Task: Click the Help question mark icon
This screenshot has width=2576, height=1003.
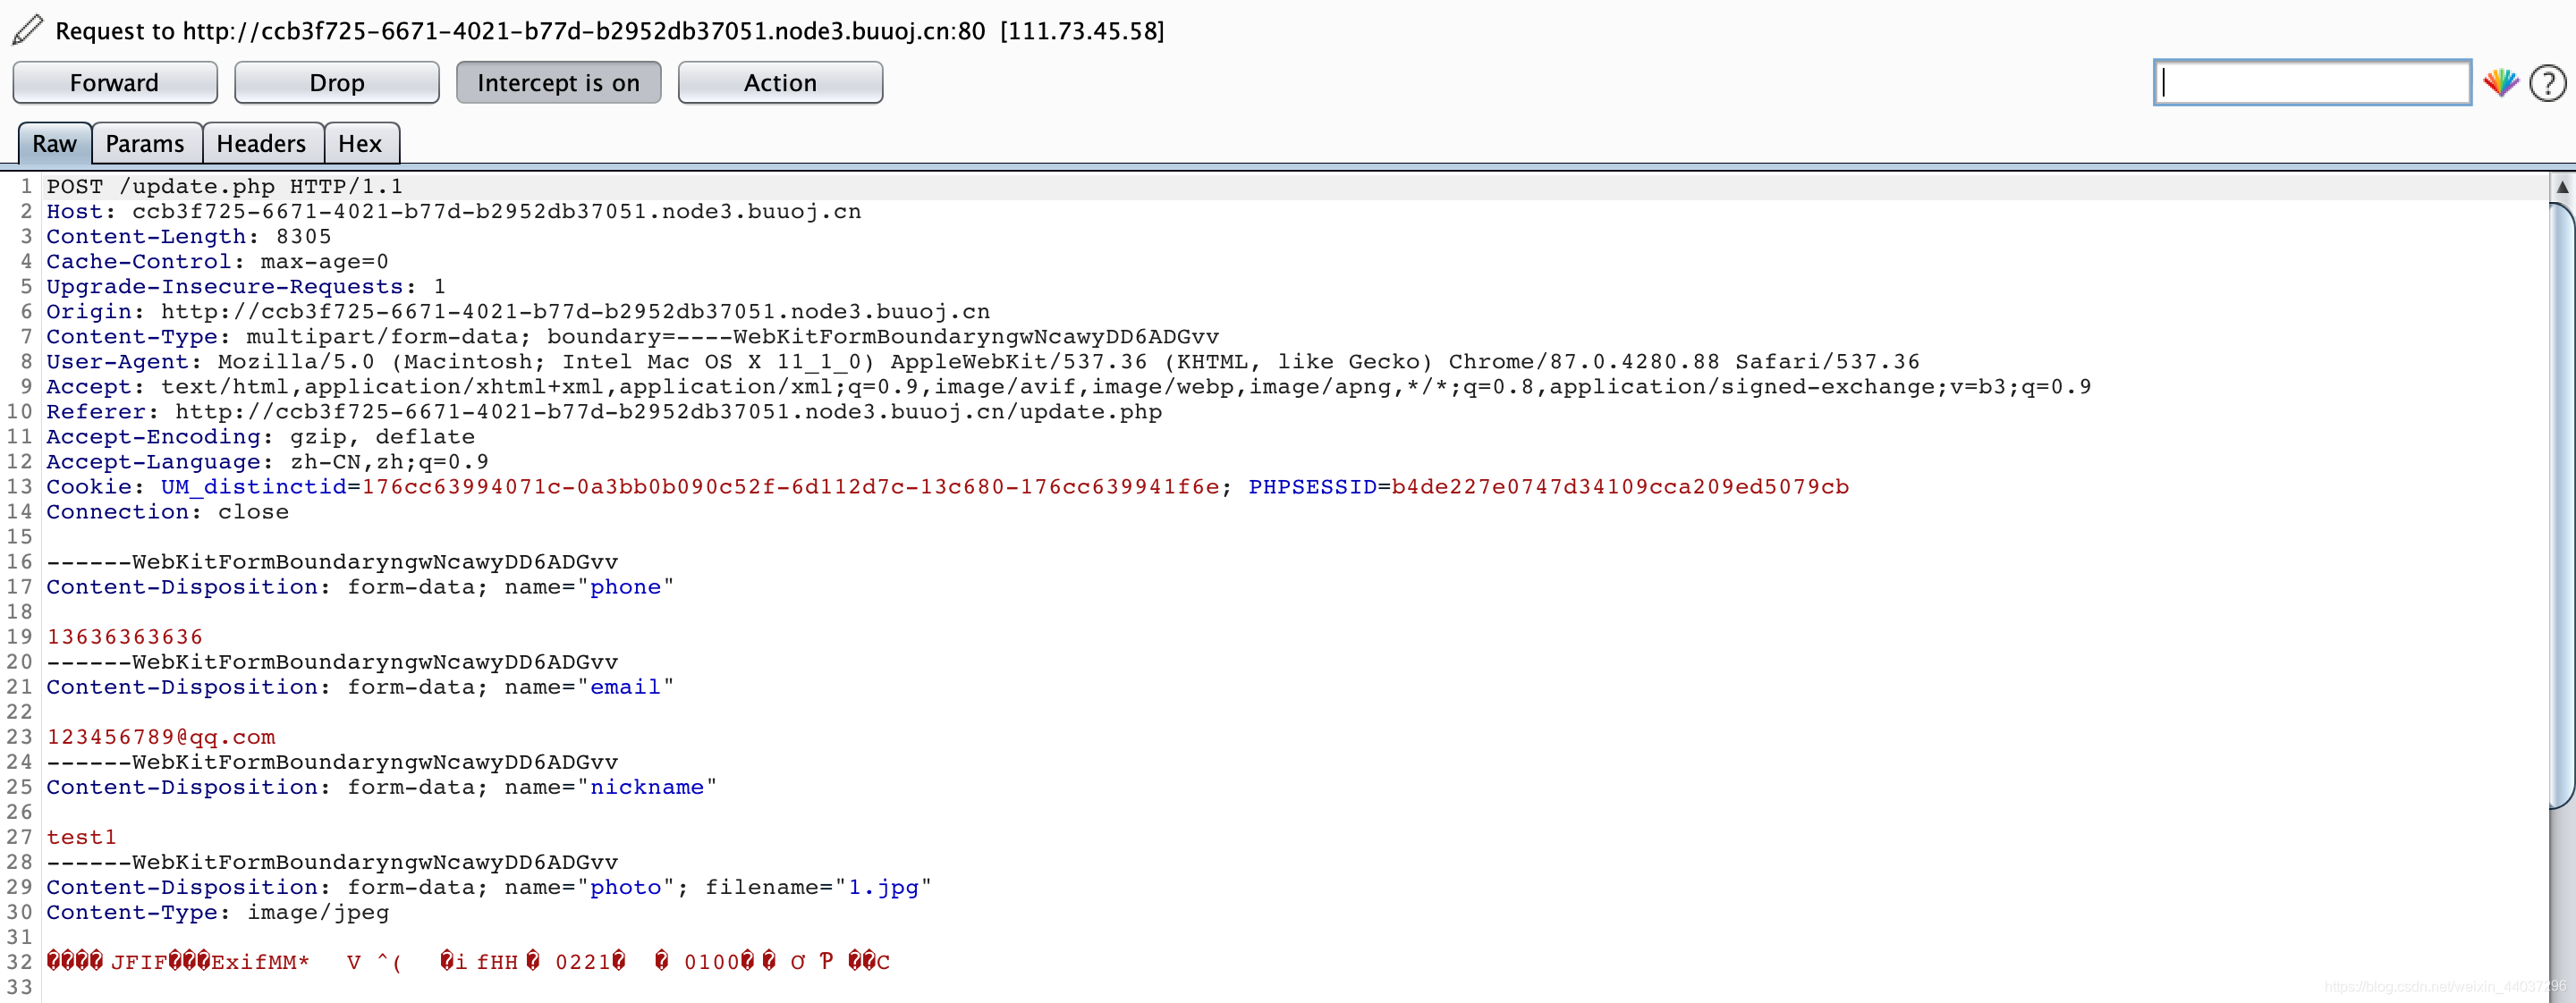Action: click(2546, 79)
